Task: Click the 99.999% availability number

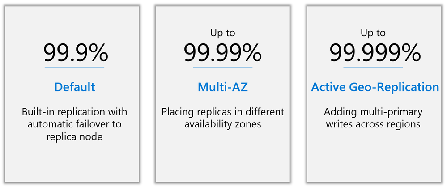Action: point(375,53)
